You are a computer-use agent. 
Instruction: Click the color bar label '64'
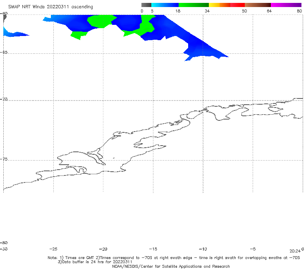269,11
